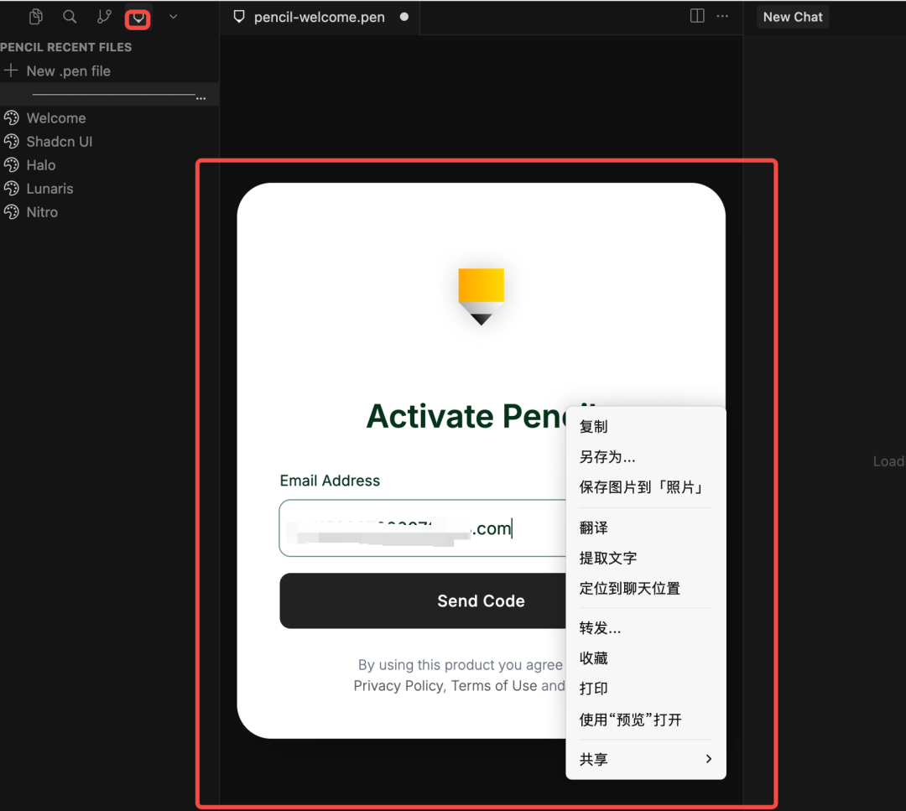906x811 pixels.
Task: Choose 复制 from the context menu
Action: (x=593, y=427)
